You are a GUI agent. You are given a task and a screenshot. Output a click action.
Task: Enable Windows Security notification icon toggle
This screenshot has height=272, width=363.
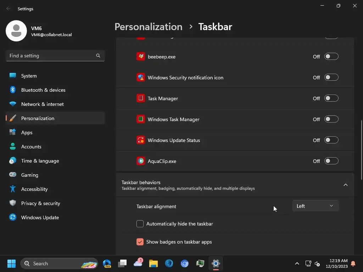pos(331,77)
